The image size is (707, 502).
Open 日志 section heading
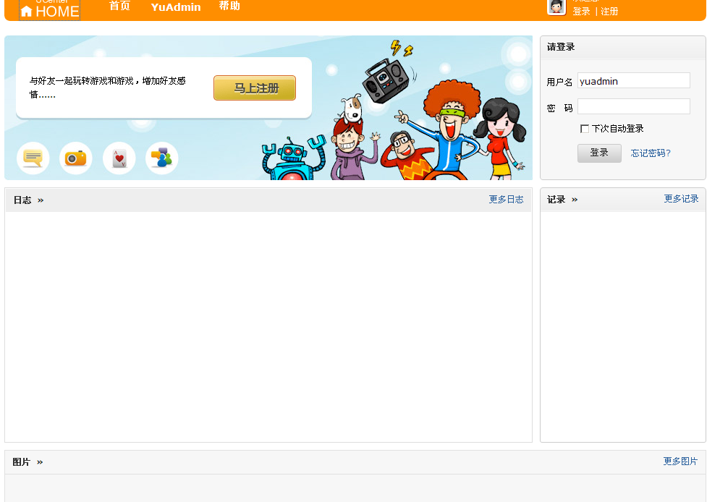click(22, 200)
